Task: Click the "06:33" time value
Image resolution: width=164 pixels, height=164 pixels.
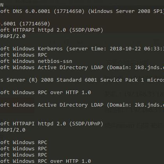Action: coord(152,49)
